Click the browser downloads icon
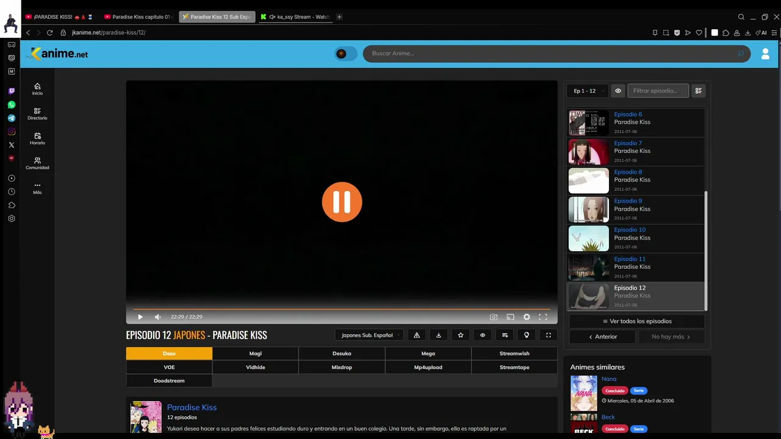 747,32
